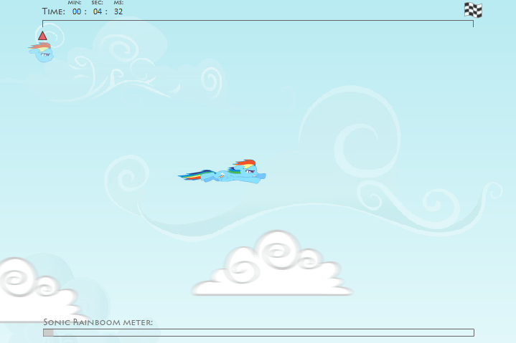Click the minutes value '00'
Viewport: 516px width, 343px height.
click(77, 11)
